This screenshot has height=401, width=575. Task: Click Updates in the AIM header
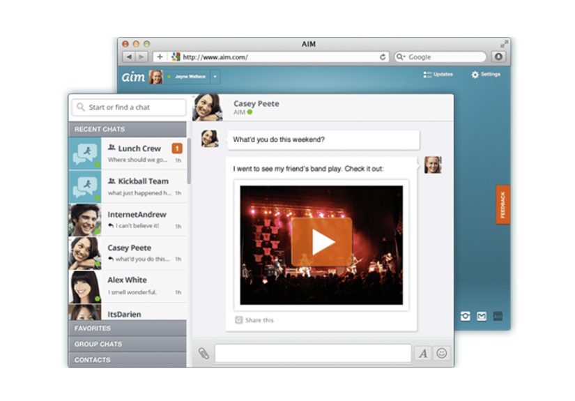pos(443,74)
